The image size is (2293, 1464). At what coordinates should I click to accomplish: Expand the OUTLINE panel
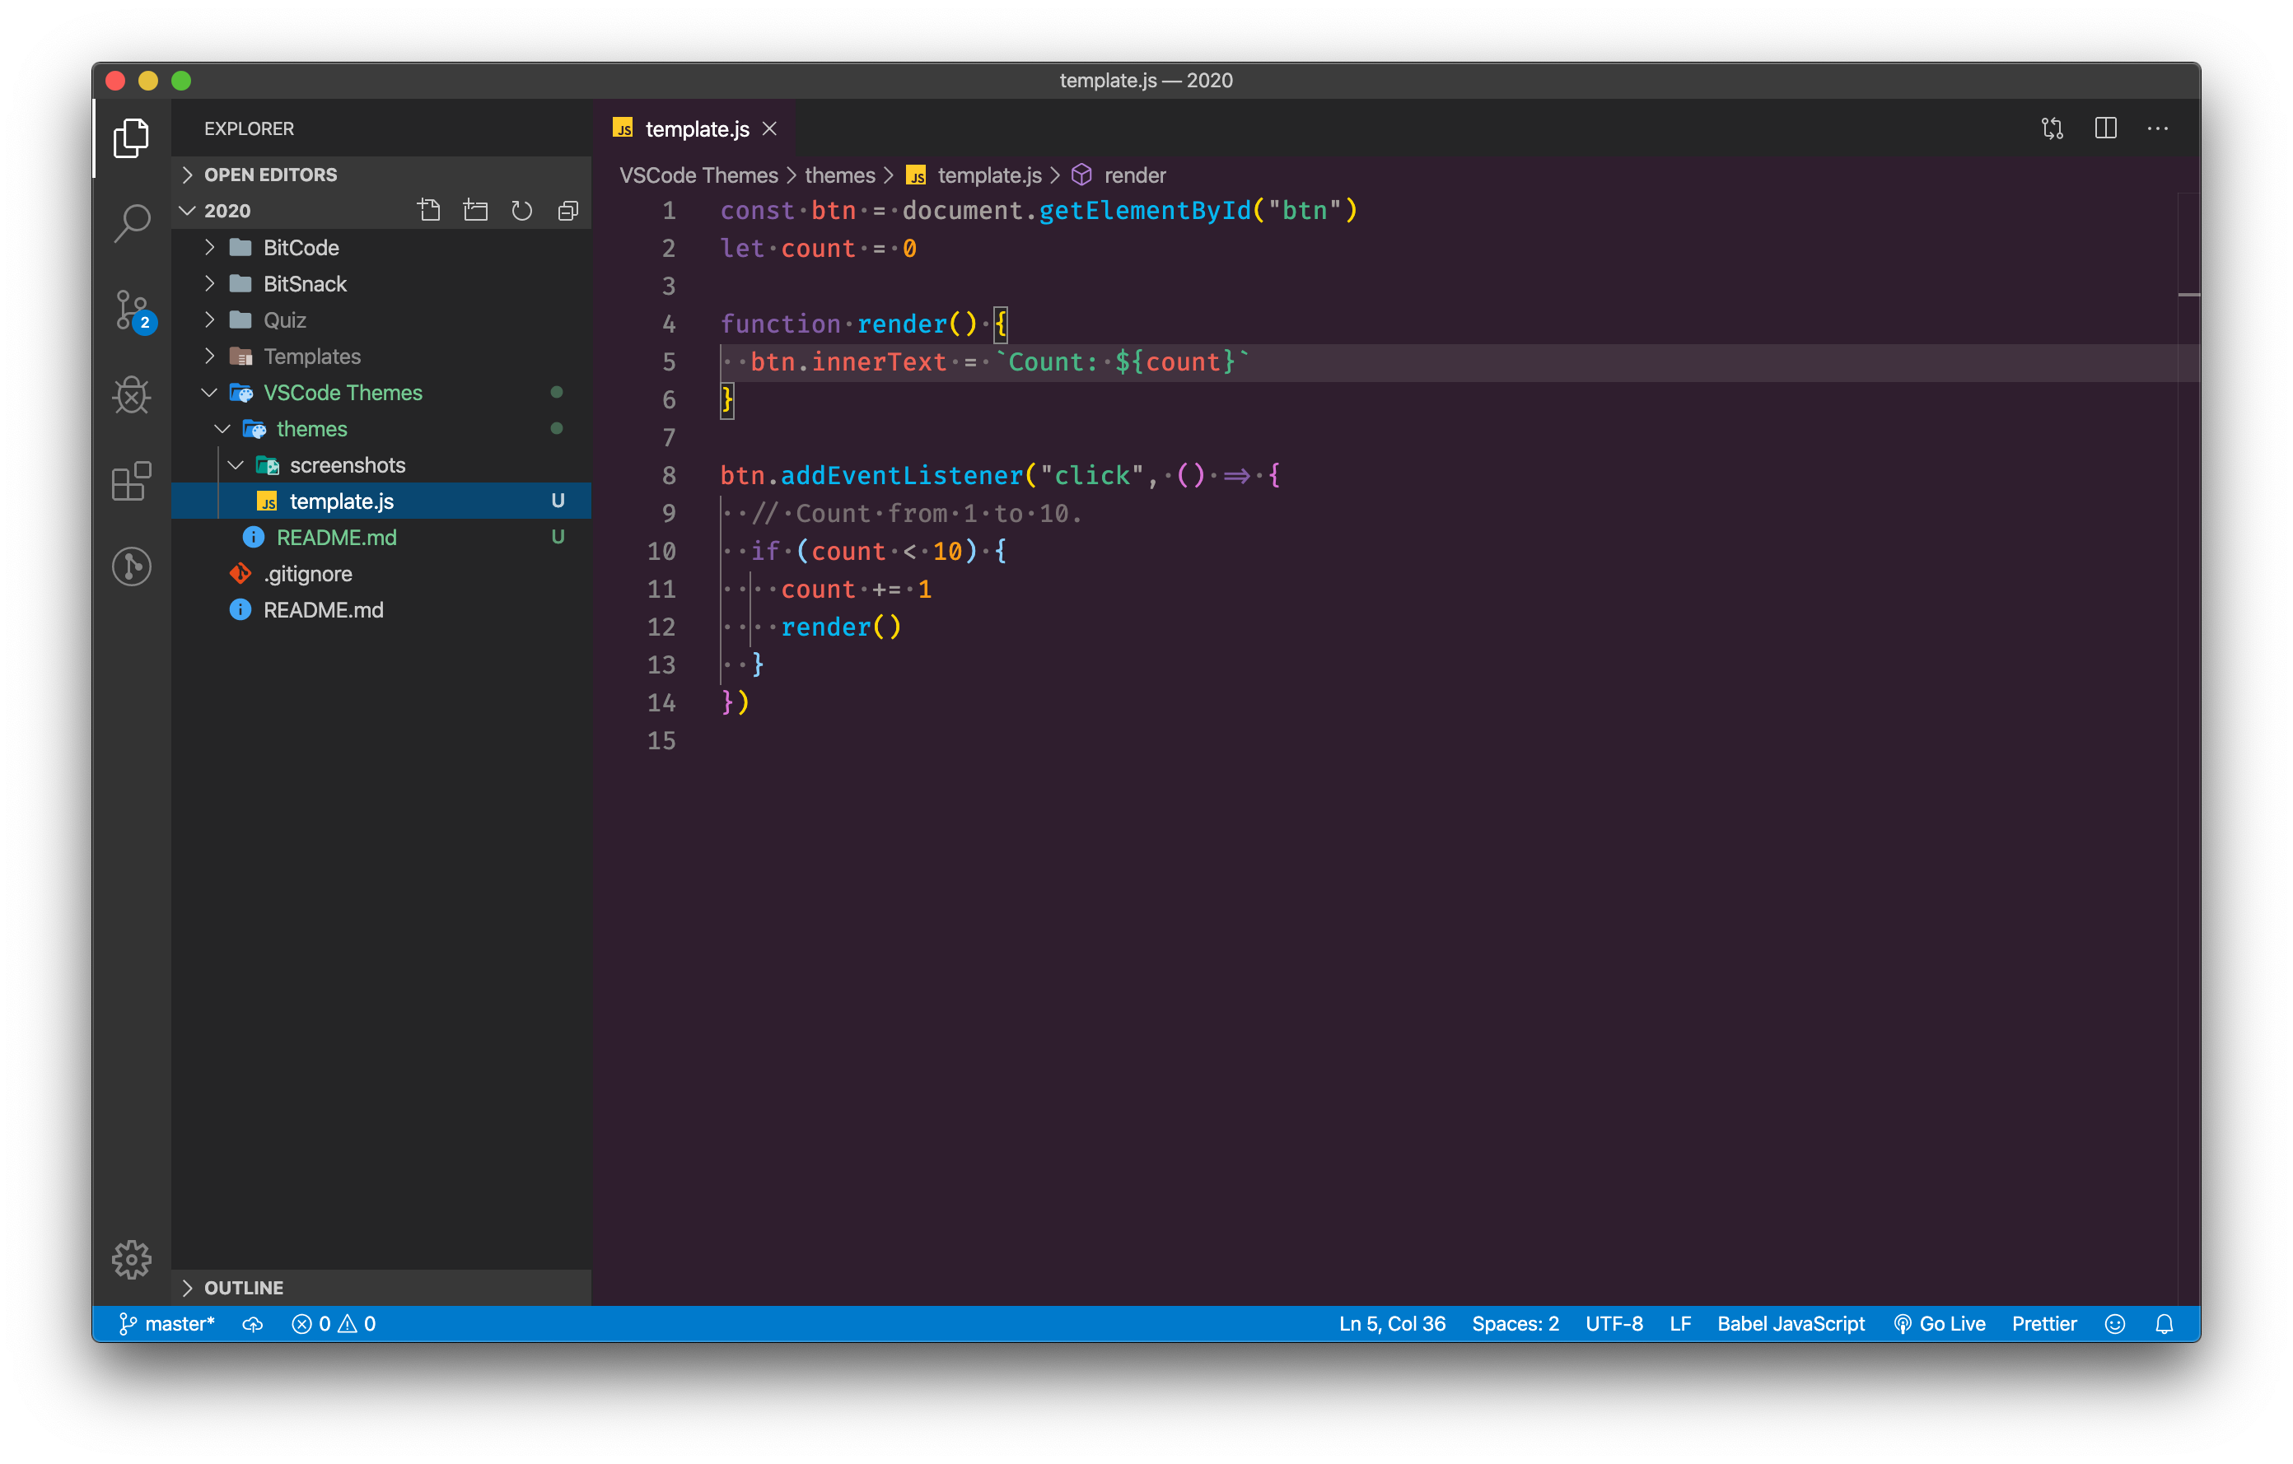coord(243,1287)
